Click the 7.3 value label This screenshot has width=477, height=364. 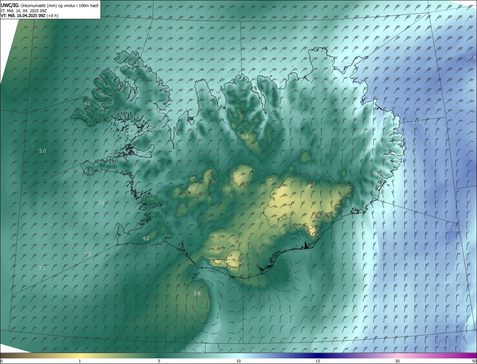coord(88,254)
